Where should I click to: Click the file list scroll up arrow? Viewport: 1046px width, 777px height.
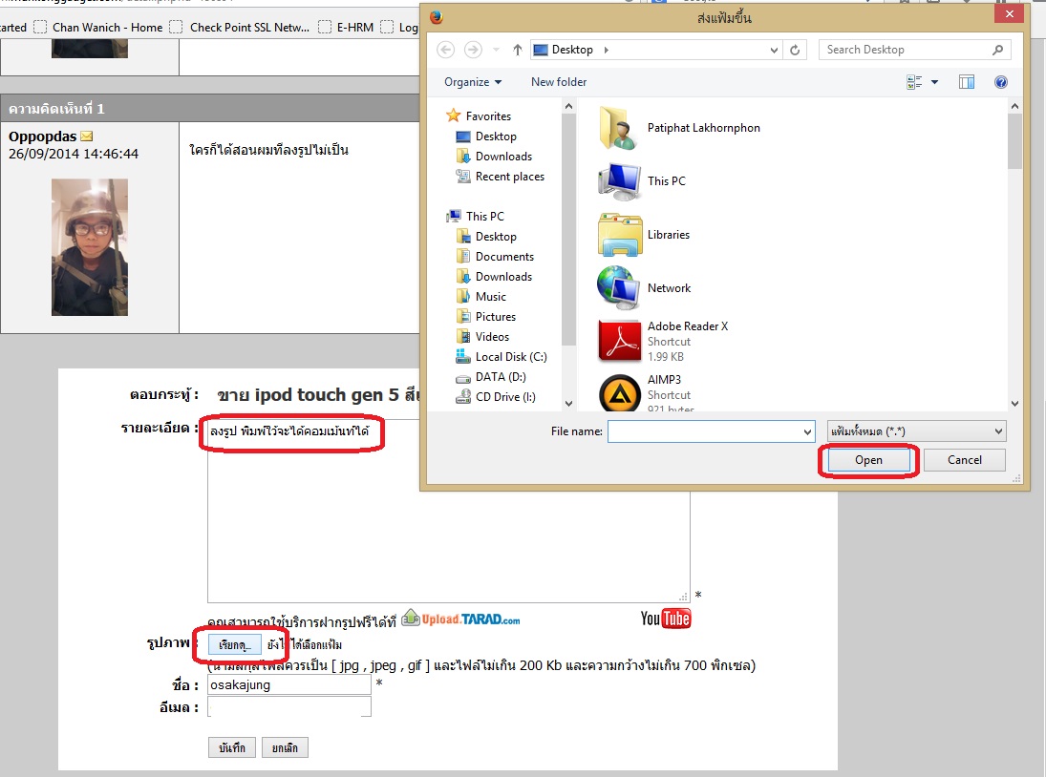pyautogui.click(x=1014, y=106)
